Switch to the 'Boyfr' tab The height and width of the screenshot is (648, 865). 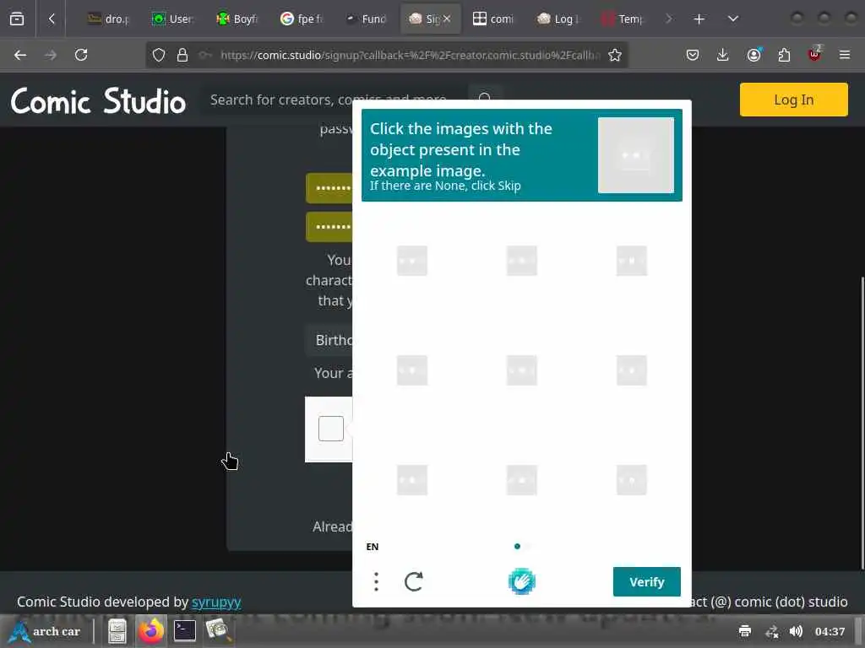click(237, 19)
